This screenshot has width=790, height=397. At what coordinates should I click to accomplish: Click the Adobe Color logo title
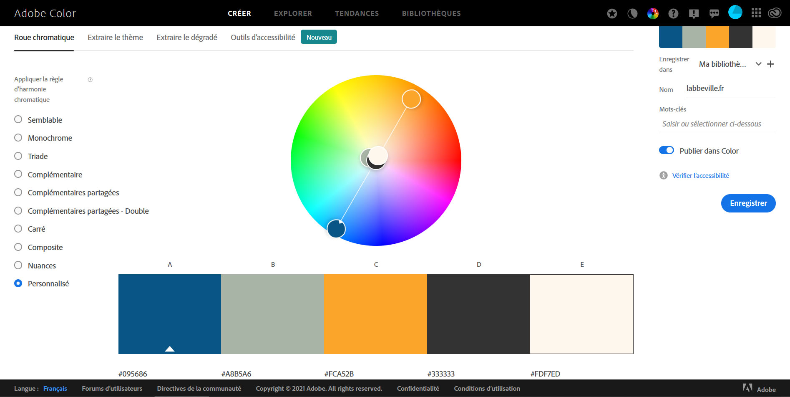click(45, 13)
